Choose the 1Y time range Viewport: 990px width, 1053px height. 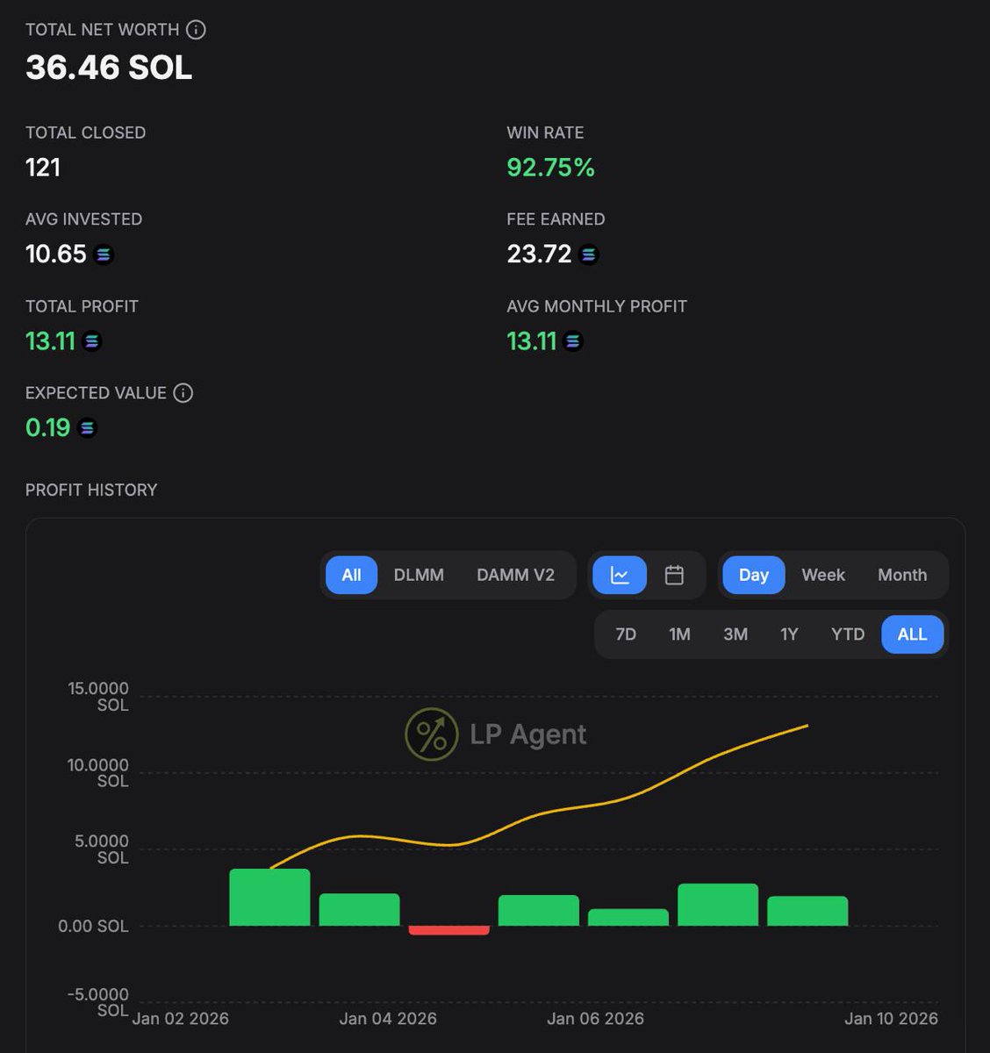coord(789,634)
